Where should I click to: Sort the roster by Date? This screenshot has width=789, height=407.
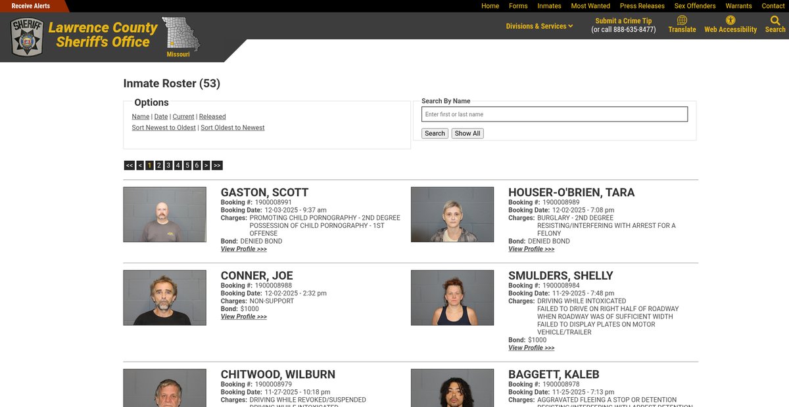pyautogui.click(x=161, y=117)
